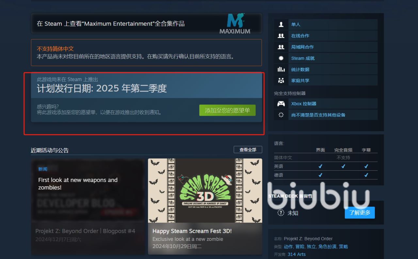The image size is (418, 259).
Task: Open the Steam Scream Fest 3D thumbnail
Action: pyautogui.click(x=205, y=191)
